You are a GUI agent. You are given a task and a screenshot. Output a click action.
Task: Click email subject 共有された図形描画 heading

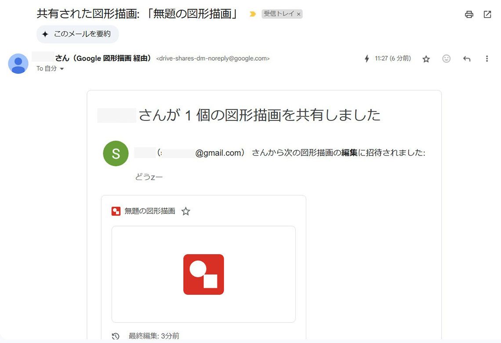pyautogui.click(x=137, y=14)
